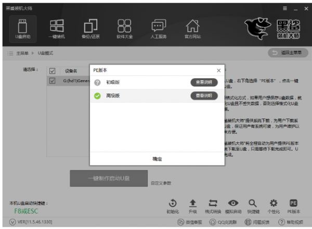This screenshot has height=229, width=312.
Task: Open 微信客服 contact
Action: coord(190,222)
